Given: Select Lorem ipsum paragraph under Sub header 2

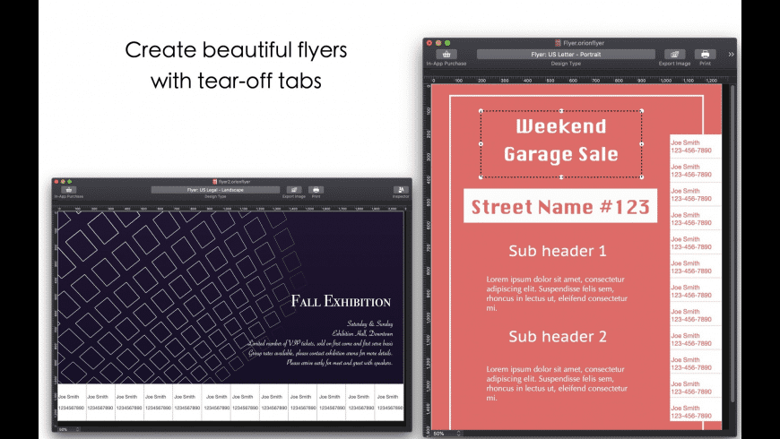Looking at the screenshot, I should (557, 383).
